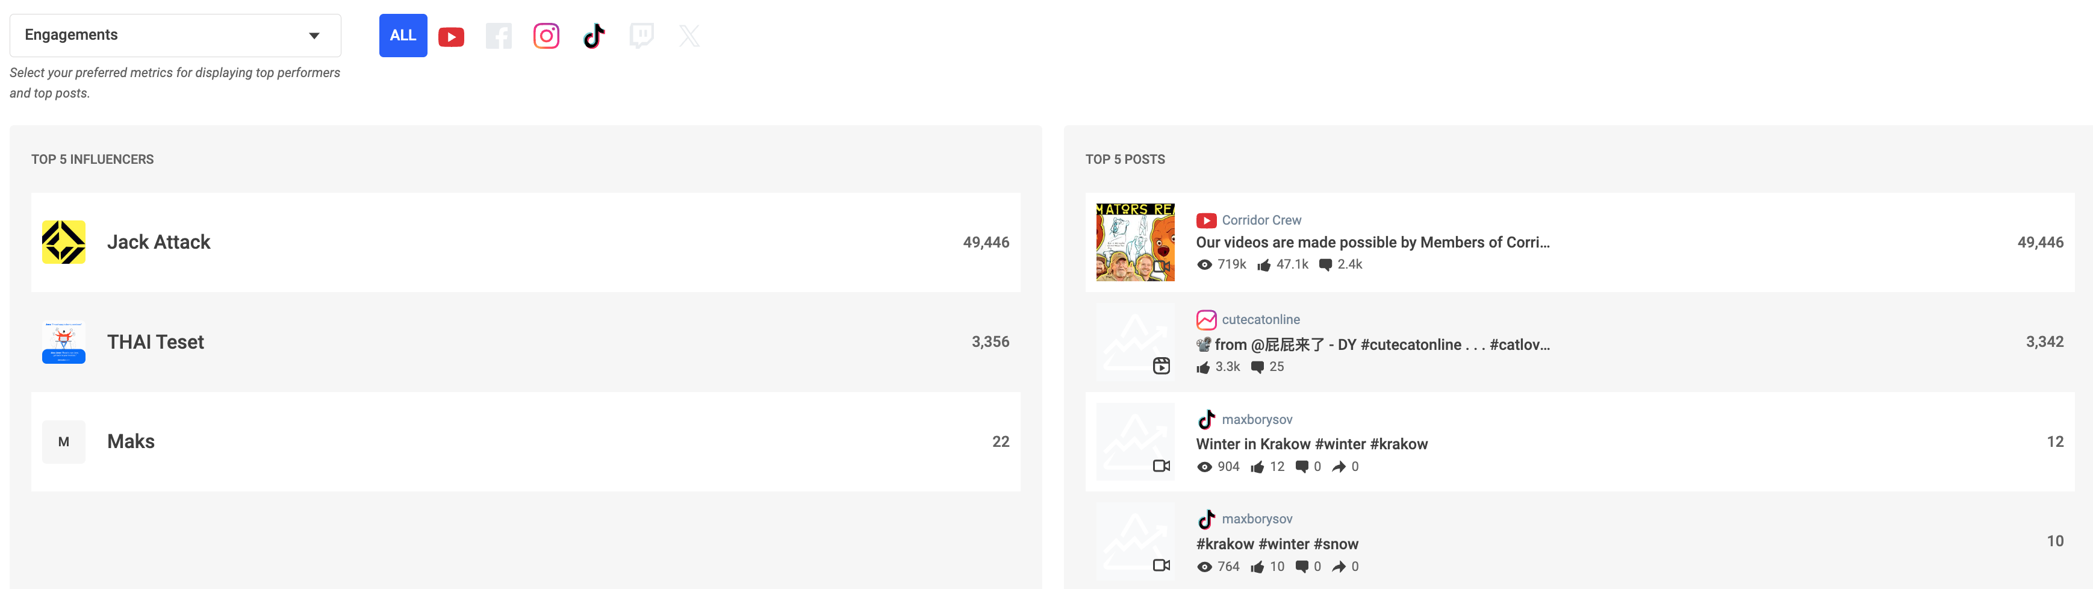The width and height of the screenshot is (2093, 589).
Task: Filter by Instagram platform icon
Action: pos(546,36)
